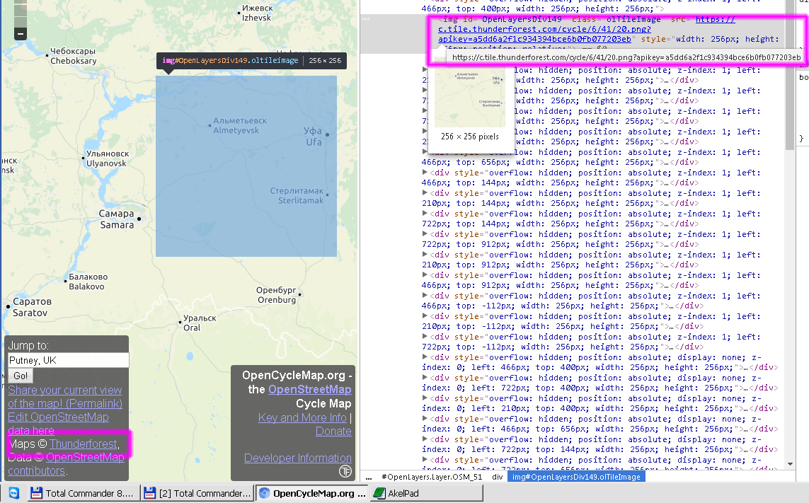
Task: Open the first Total Commander taskbar window
Action: point(82,493)
